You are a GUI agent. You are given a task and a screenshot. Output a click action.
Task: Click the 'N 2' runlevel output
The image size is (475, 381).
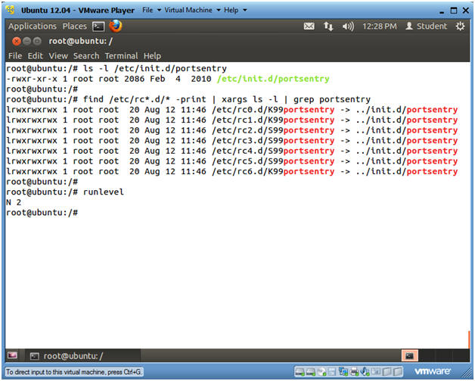tap(14, 202)
